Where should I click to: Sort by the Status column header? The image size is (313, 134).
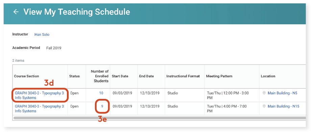74,76
